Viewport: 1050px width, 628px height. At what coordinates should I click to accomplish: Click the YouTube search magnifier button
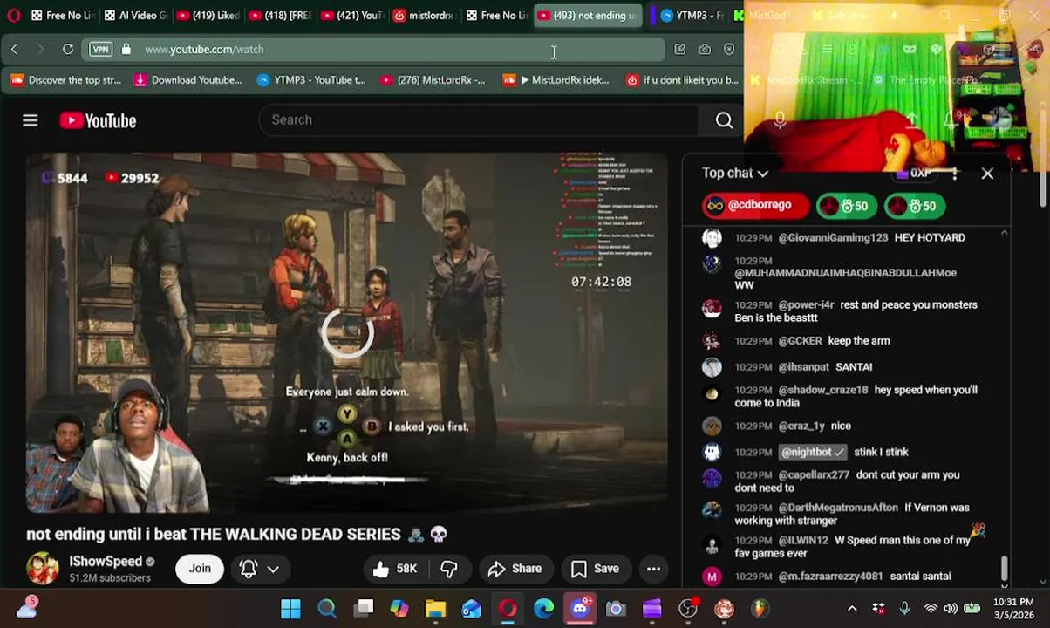724,120
